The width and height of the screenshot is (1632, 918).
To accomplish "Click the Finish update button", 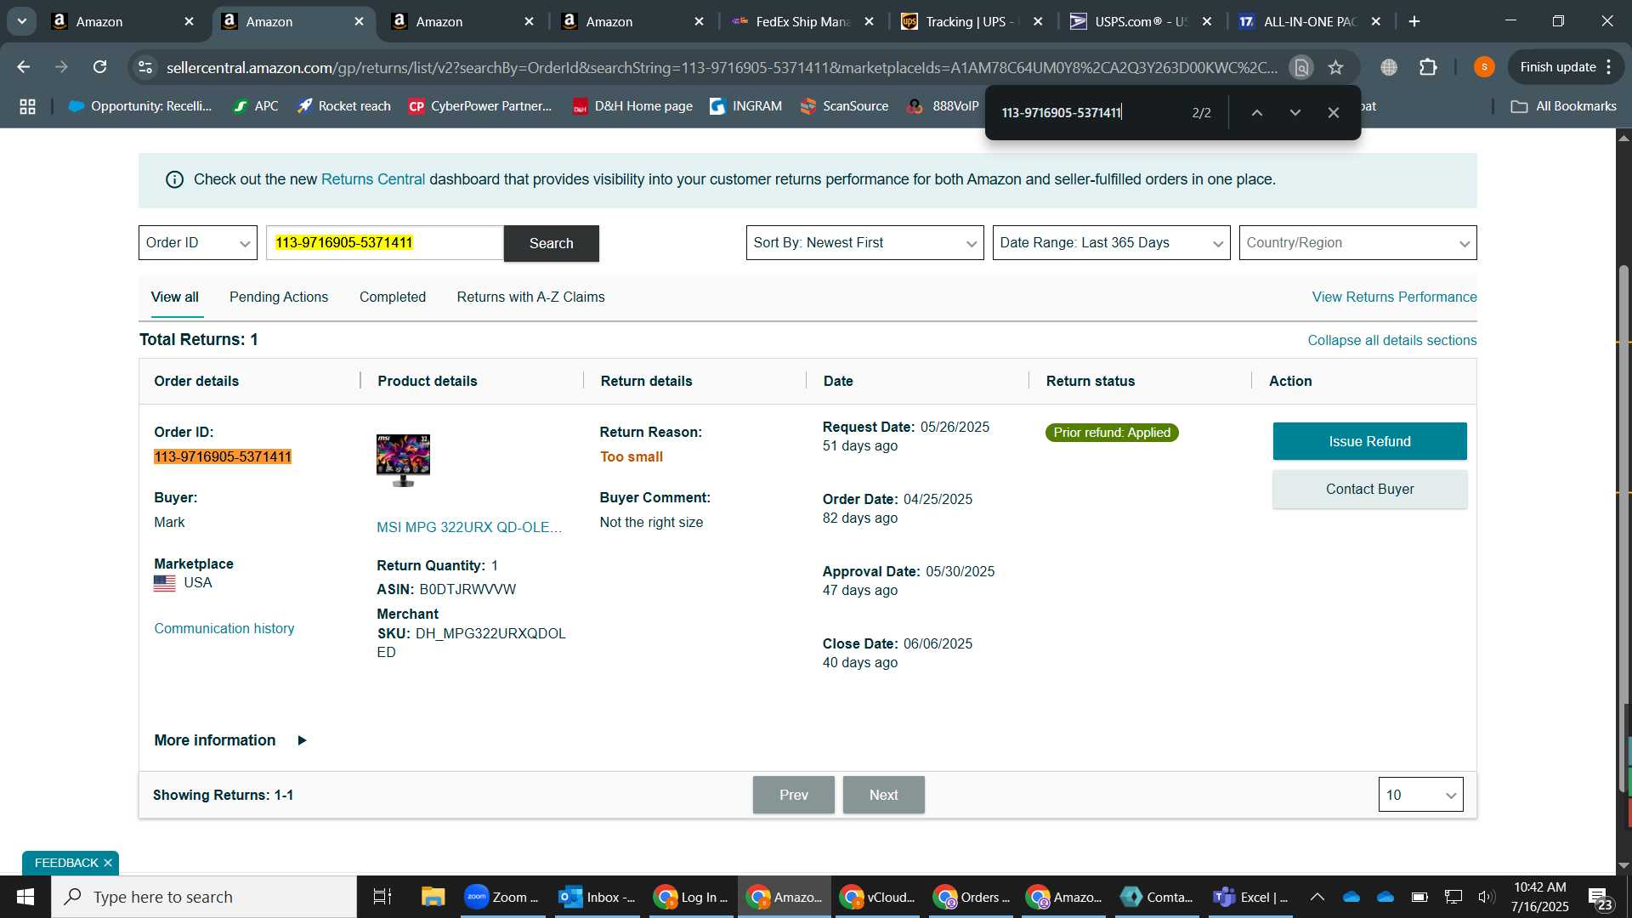I will (1566, 67).
